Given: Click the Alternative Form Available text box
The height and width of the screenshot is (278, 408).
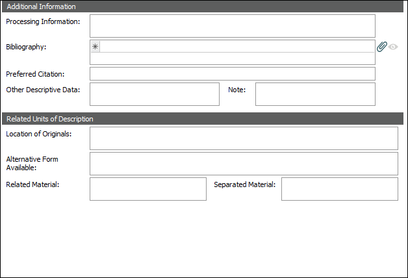Looking at the screenshot, I should point(244,164).
